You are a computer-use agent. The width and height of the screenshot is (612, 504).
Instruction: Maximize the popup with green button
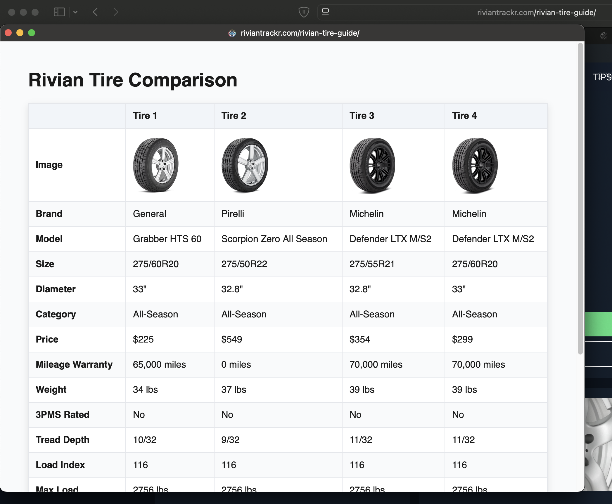point(32,33)
